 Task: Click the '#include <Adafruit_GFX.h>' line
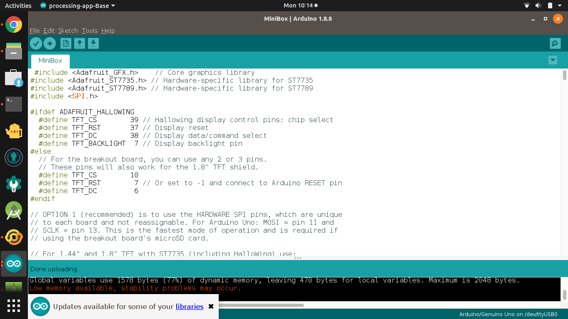point(144,72)
